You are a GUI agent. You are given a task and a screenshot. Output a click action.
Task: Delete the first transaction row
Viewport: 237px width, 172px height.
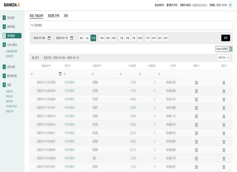[x=224, y=83]
